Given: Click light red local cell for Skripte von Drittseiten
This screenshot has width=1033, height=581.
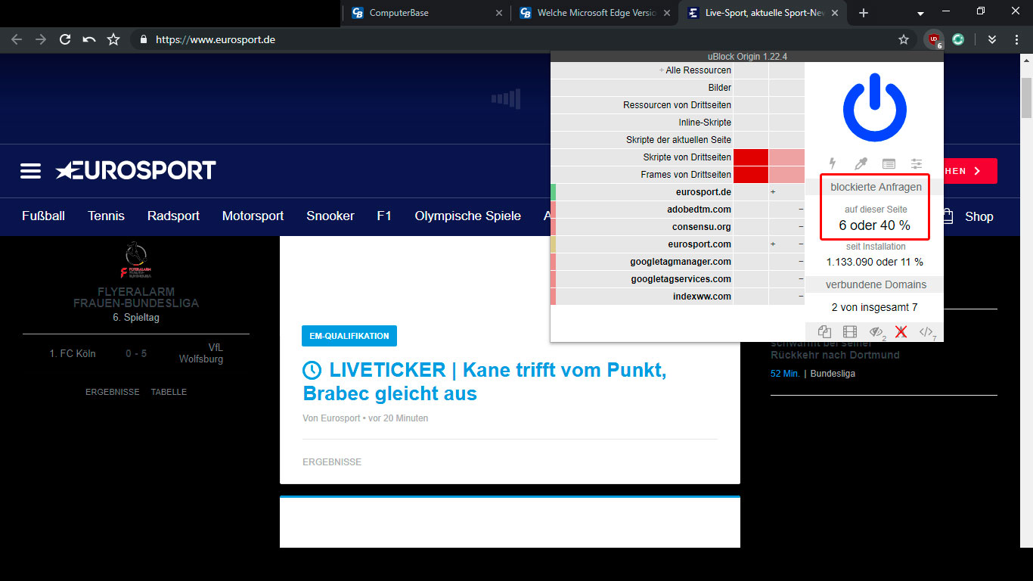Looking at the screenshot, I should [786, 157].
